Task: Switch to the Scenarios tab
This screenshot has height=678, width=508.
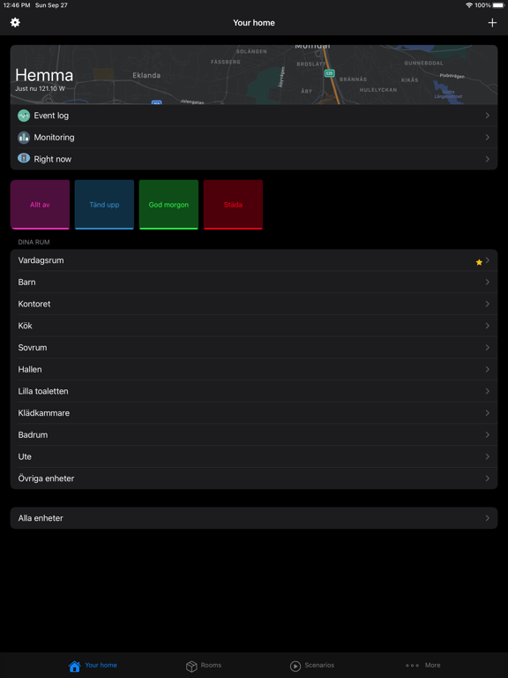Action: (x=312, y=666)
